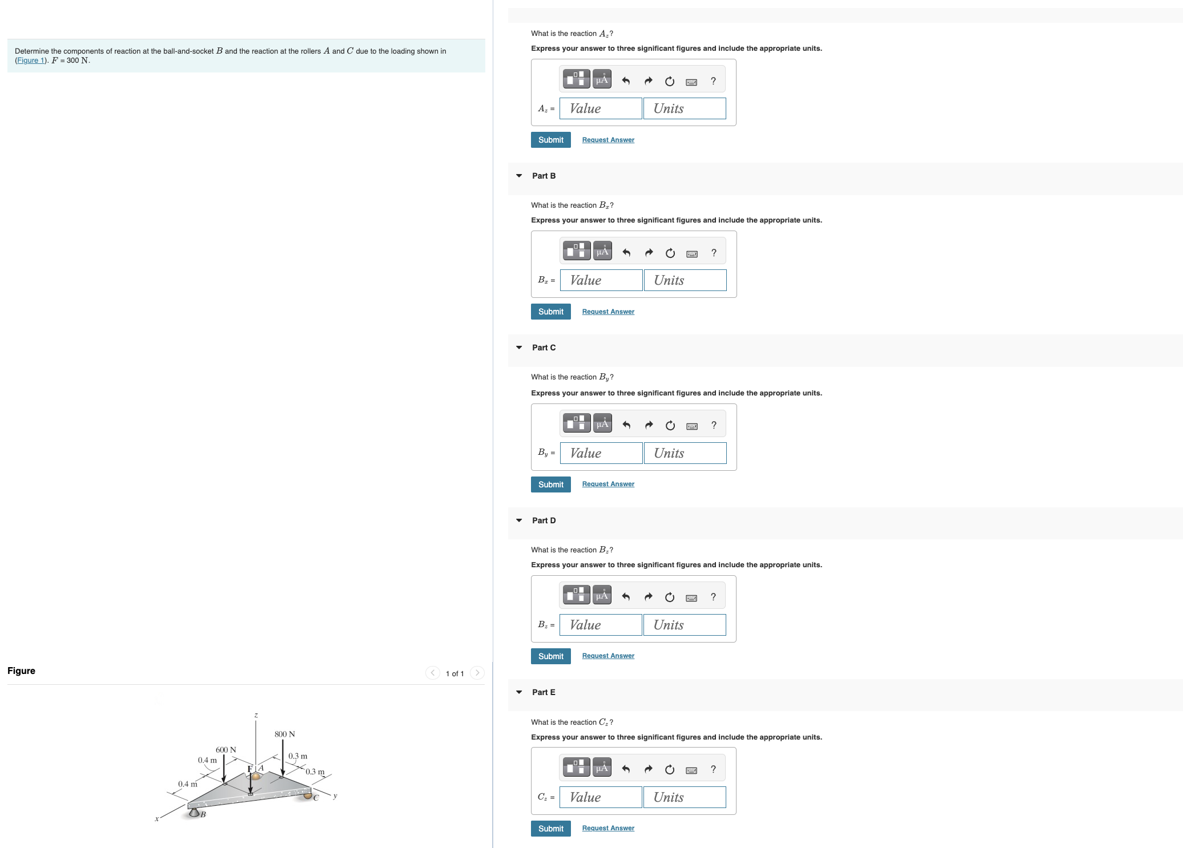Screen dimensions: 1183x848
Task: Collapse Part E section
Action: (518, 692)
